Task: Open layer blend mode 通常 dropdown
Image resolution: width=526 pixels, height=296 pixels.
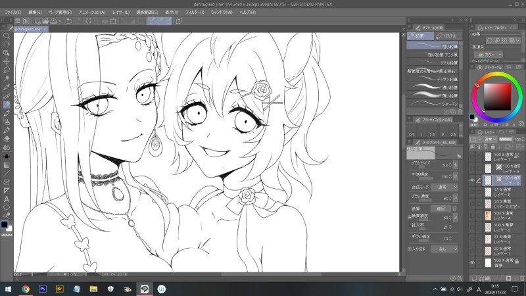Action: 490,139
